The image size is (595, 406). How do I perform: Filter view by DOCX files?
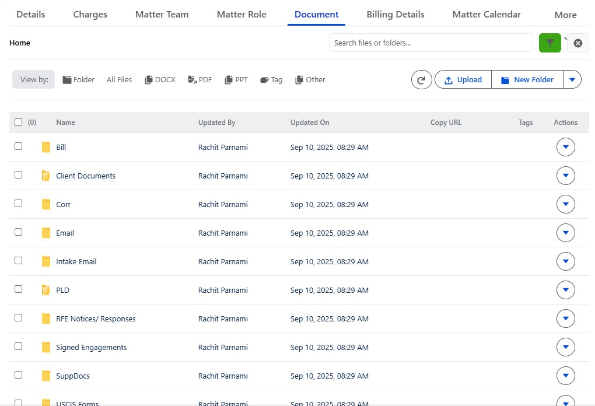[x=160, y=80]
